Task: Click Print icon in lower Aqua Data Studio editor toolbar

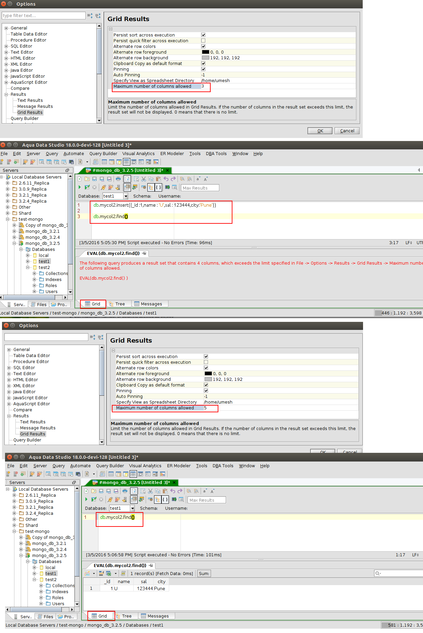Action: coord(125,491)
